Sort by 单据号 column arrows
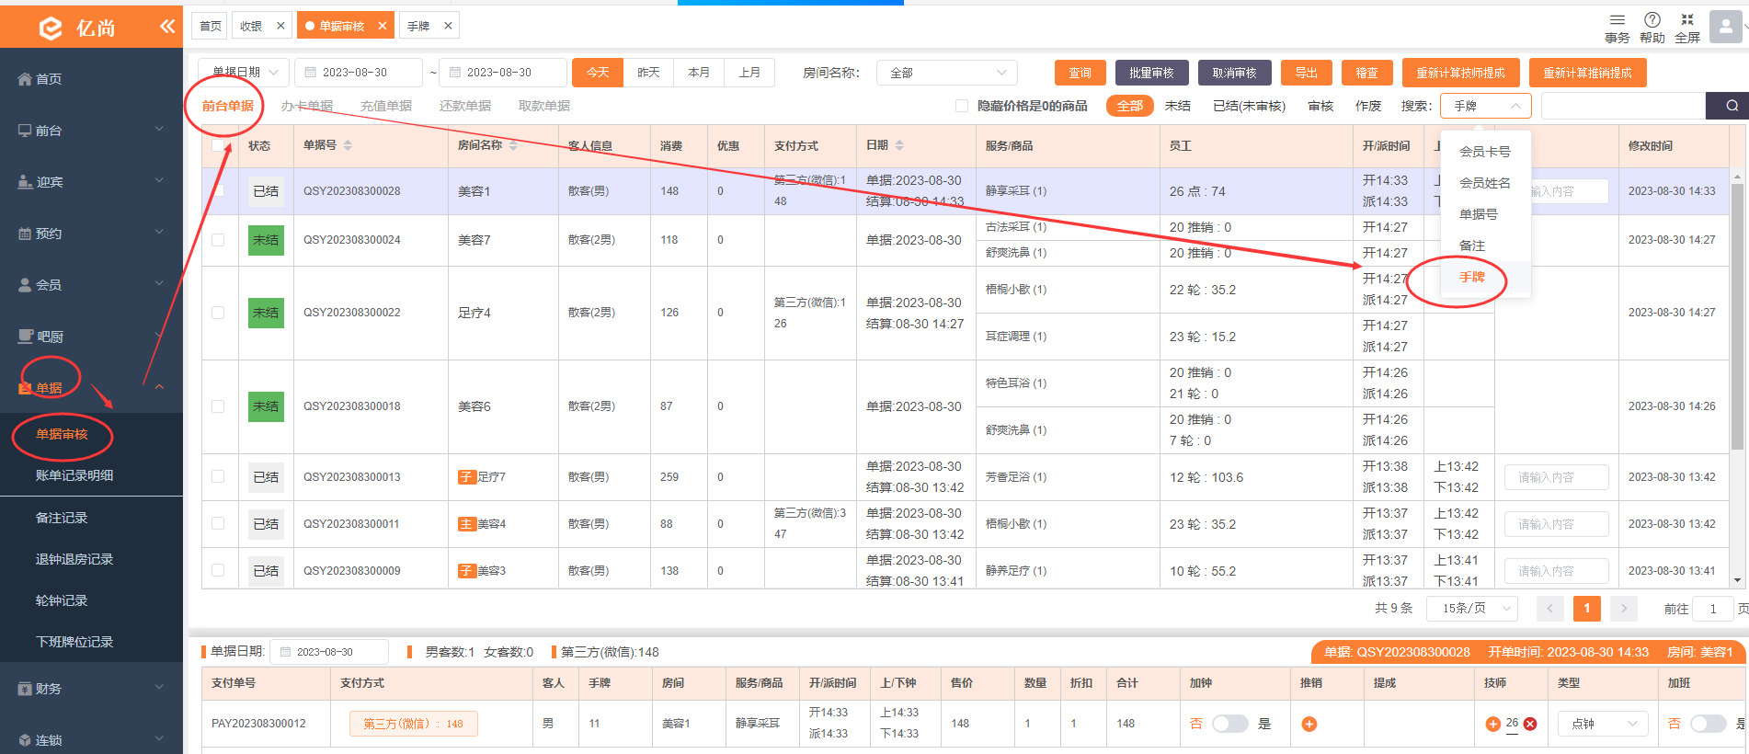 click(348, 145)
